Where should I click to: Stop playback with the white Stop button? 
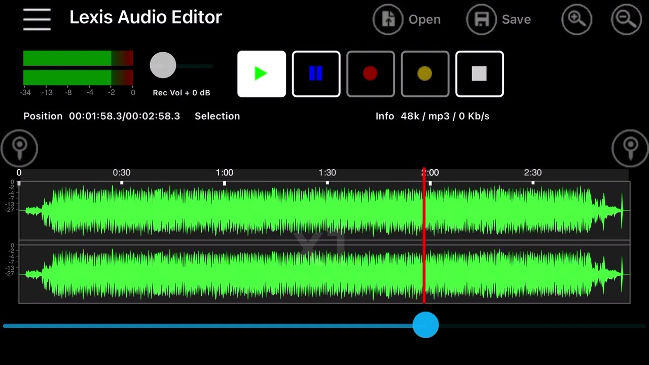[480, 74]
